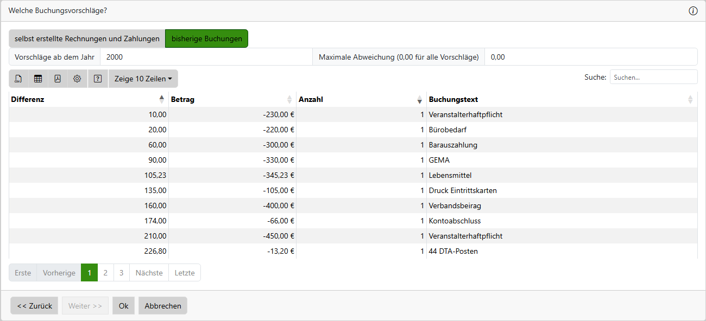
Task: Click in the Suche search field
Action: coord(653,77)
